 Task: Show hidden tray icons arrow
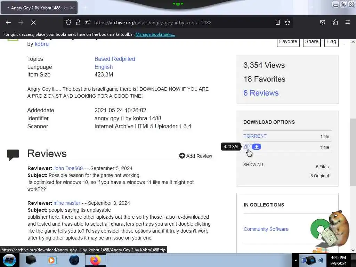(296, 260)
